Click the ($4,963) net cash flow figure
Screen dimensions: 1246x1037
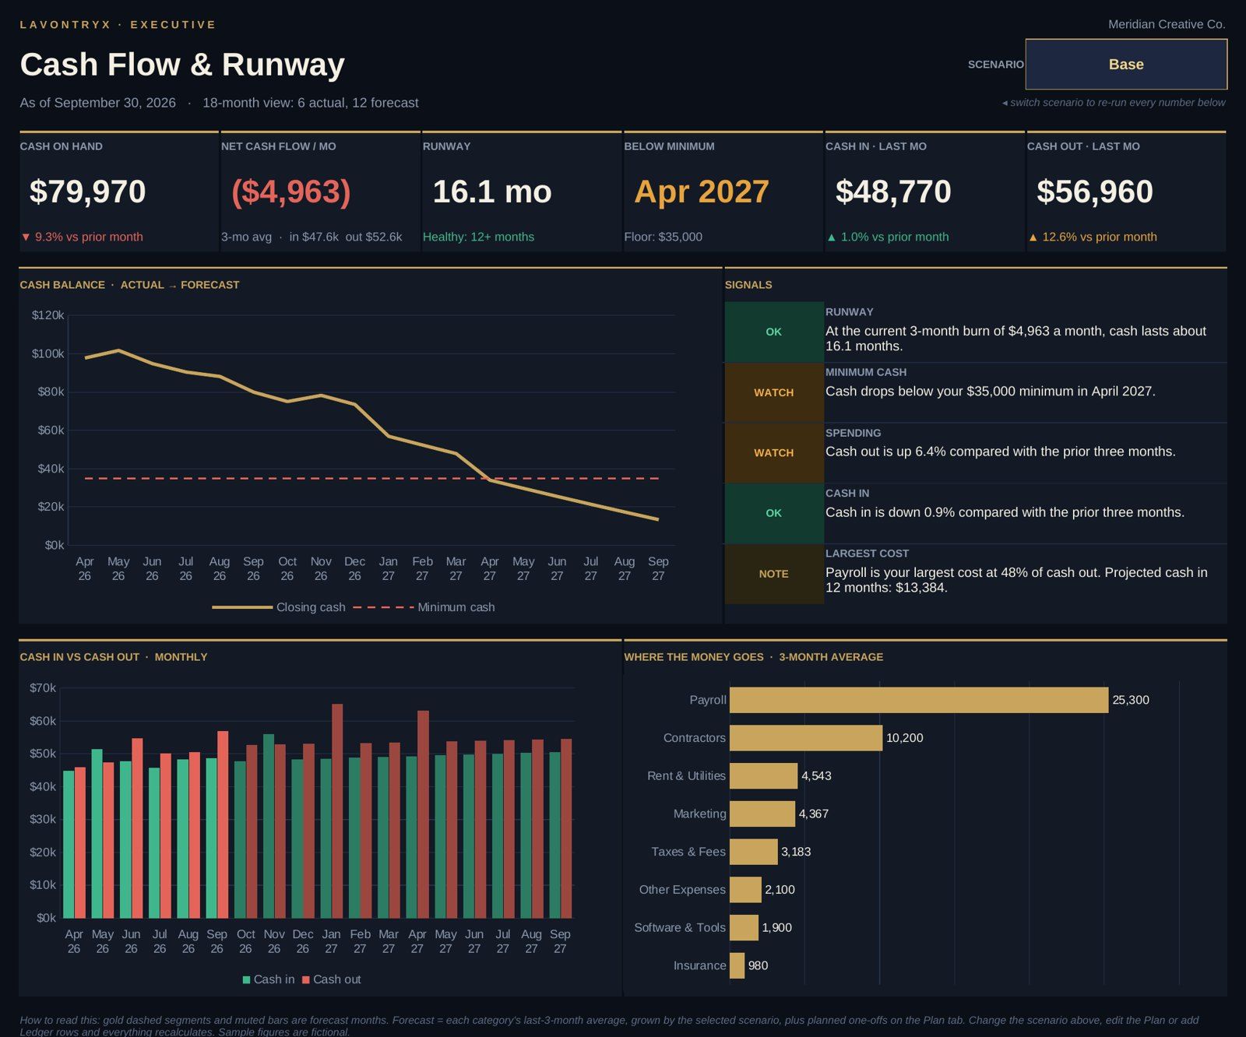291,192
